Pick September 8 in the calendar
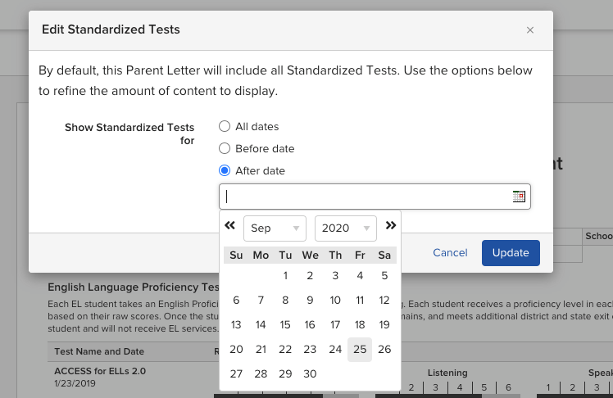Viewport: 613px width, 398px height. (x=285, y=301)
